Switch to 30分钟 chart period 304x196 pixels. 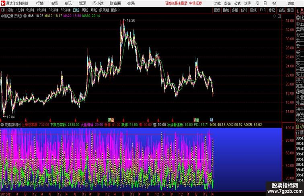pos(53,10)
